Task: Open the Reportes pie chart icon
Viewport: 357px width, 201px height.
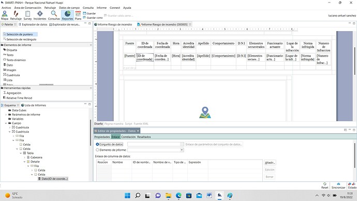Action: 67,15
